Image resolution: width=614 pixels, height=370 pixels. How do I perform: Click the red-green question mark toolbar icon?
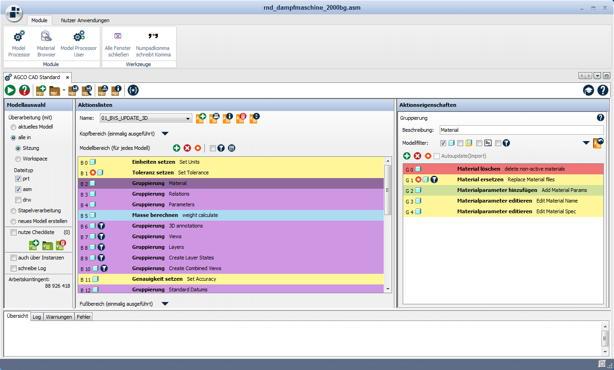tap(25, 91)
